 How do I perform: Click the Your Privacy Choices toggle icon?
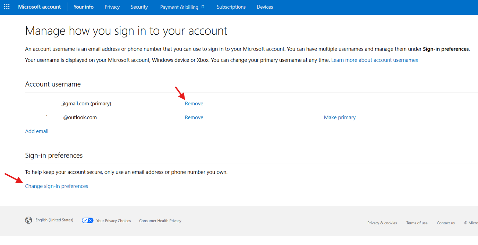click(88, 220)
